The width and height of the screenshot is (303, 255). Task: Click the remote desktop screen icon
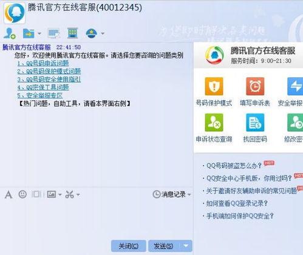53,33
